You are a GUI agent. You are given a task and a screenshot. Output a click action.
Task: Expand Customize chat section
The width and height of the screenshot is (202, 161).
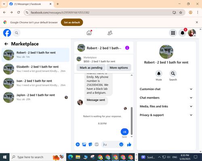(x=166, y=89)
